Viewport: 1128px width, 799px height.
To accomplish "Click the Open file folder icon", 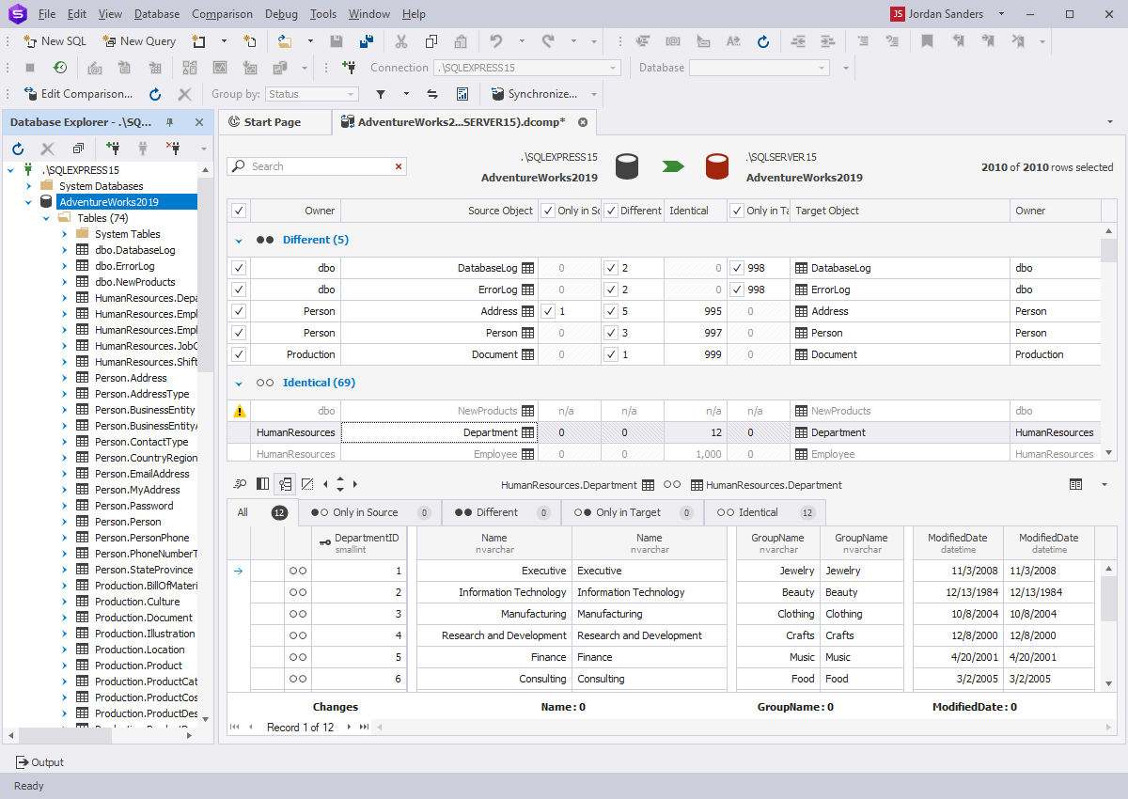I will (285, 41).
